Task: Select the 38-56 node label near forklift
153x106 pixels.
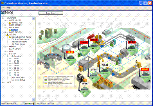Action: (x=84, y=84)
